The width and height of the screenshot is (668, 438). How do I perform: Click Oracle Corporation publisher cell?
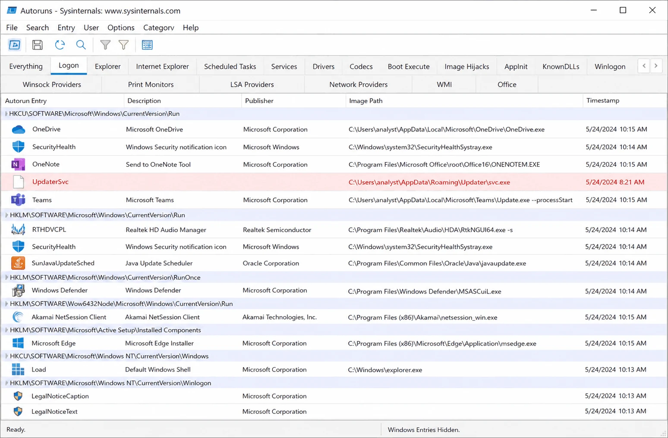pyautogui.click(x=271, y=263)
